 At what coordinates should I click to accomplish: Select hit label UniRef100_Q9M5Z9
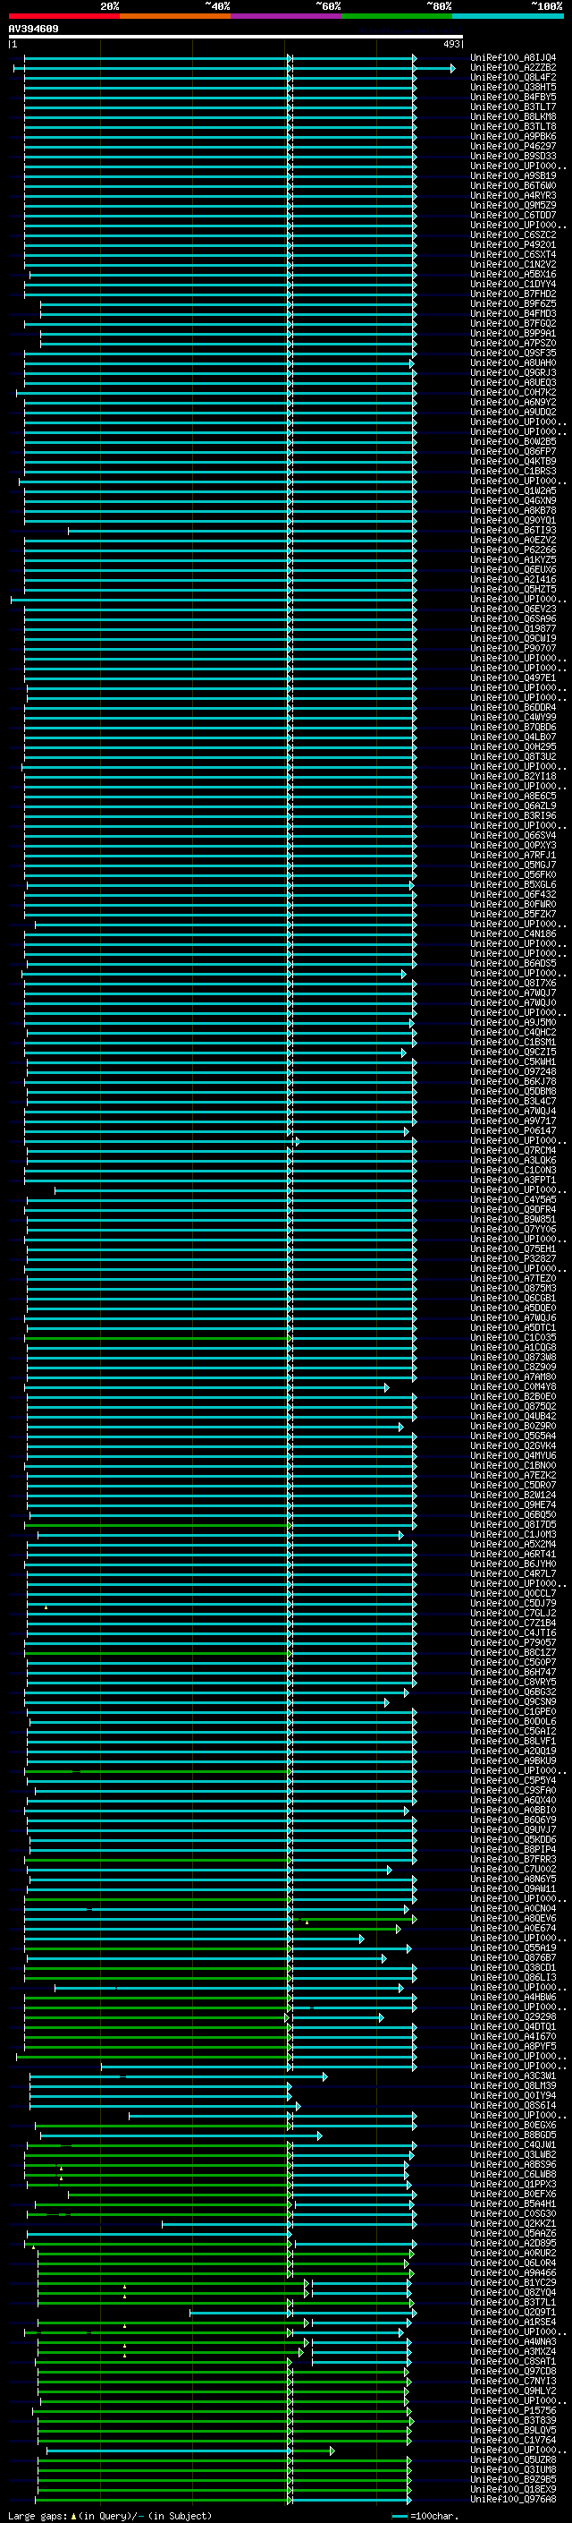[x=513, y=206]
